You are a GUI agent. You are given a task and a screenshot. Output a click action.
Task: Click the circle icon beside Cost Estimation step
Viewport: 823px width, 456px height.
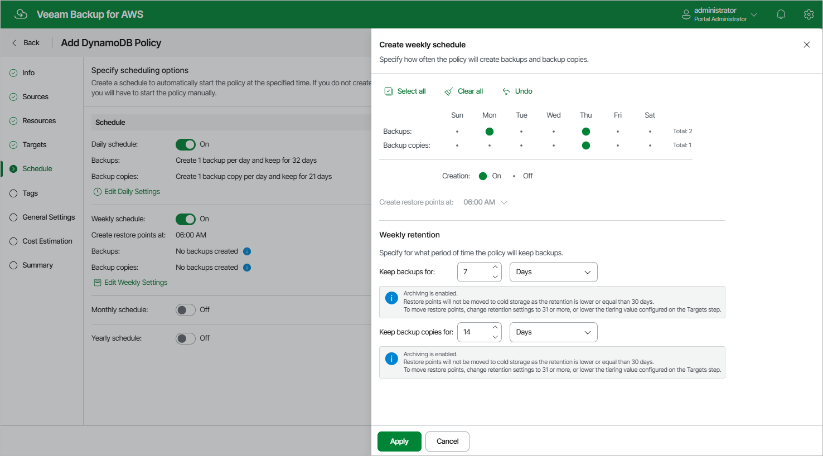[x=13, y=241]
